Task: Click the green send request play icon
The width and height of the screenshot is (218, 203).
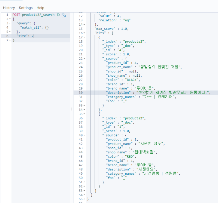Action: tap(59, 15)
